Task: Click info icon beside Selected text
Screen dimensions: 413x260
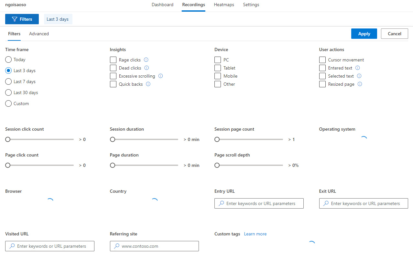Action: [359, 76]
